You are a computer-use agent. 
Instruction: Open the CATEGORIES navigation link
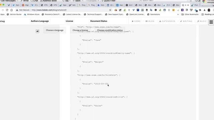click(x=167, y=21)
